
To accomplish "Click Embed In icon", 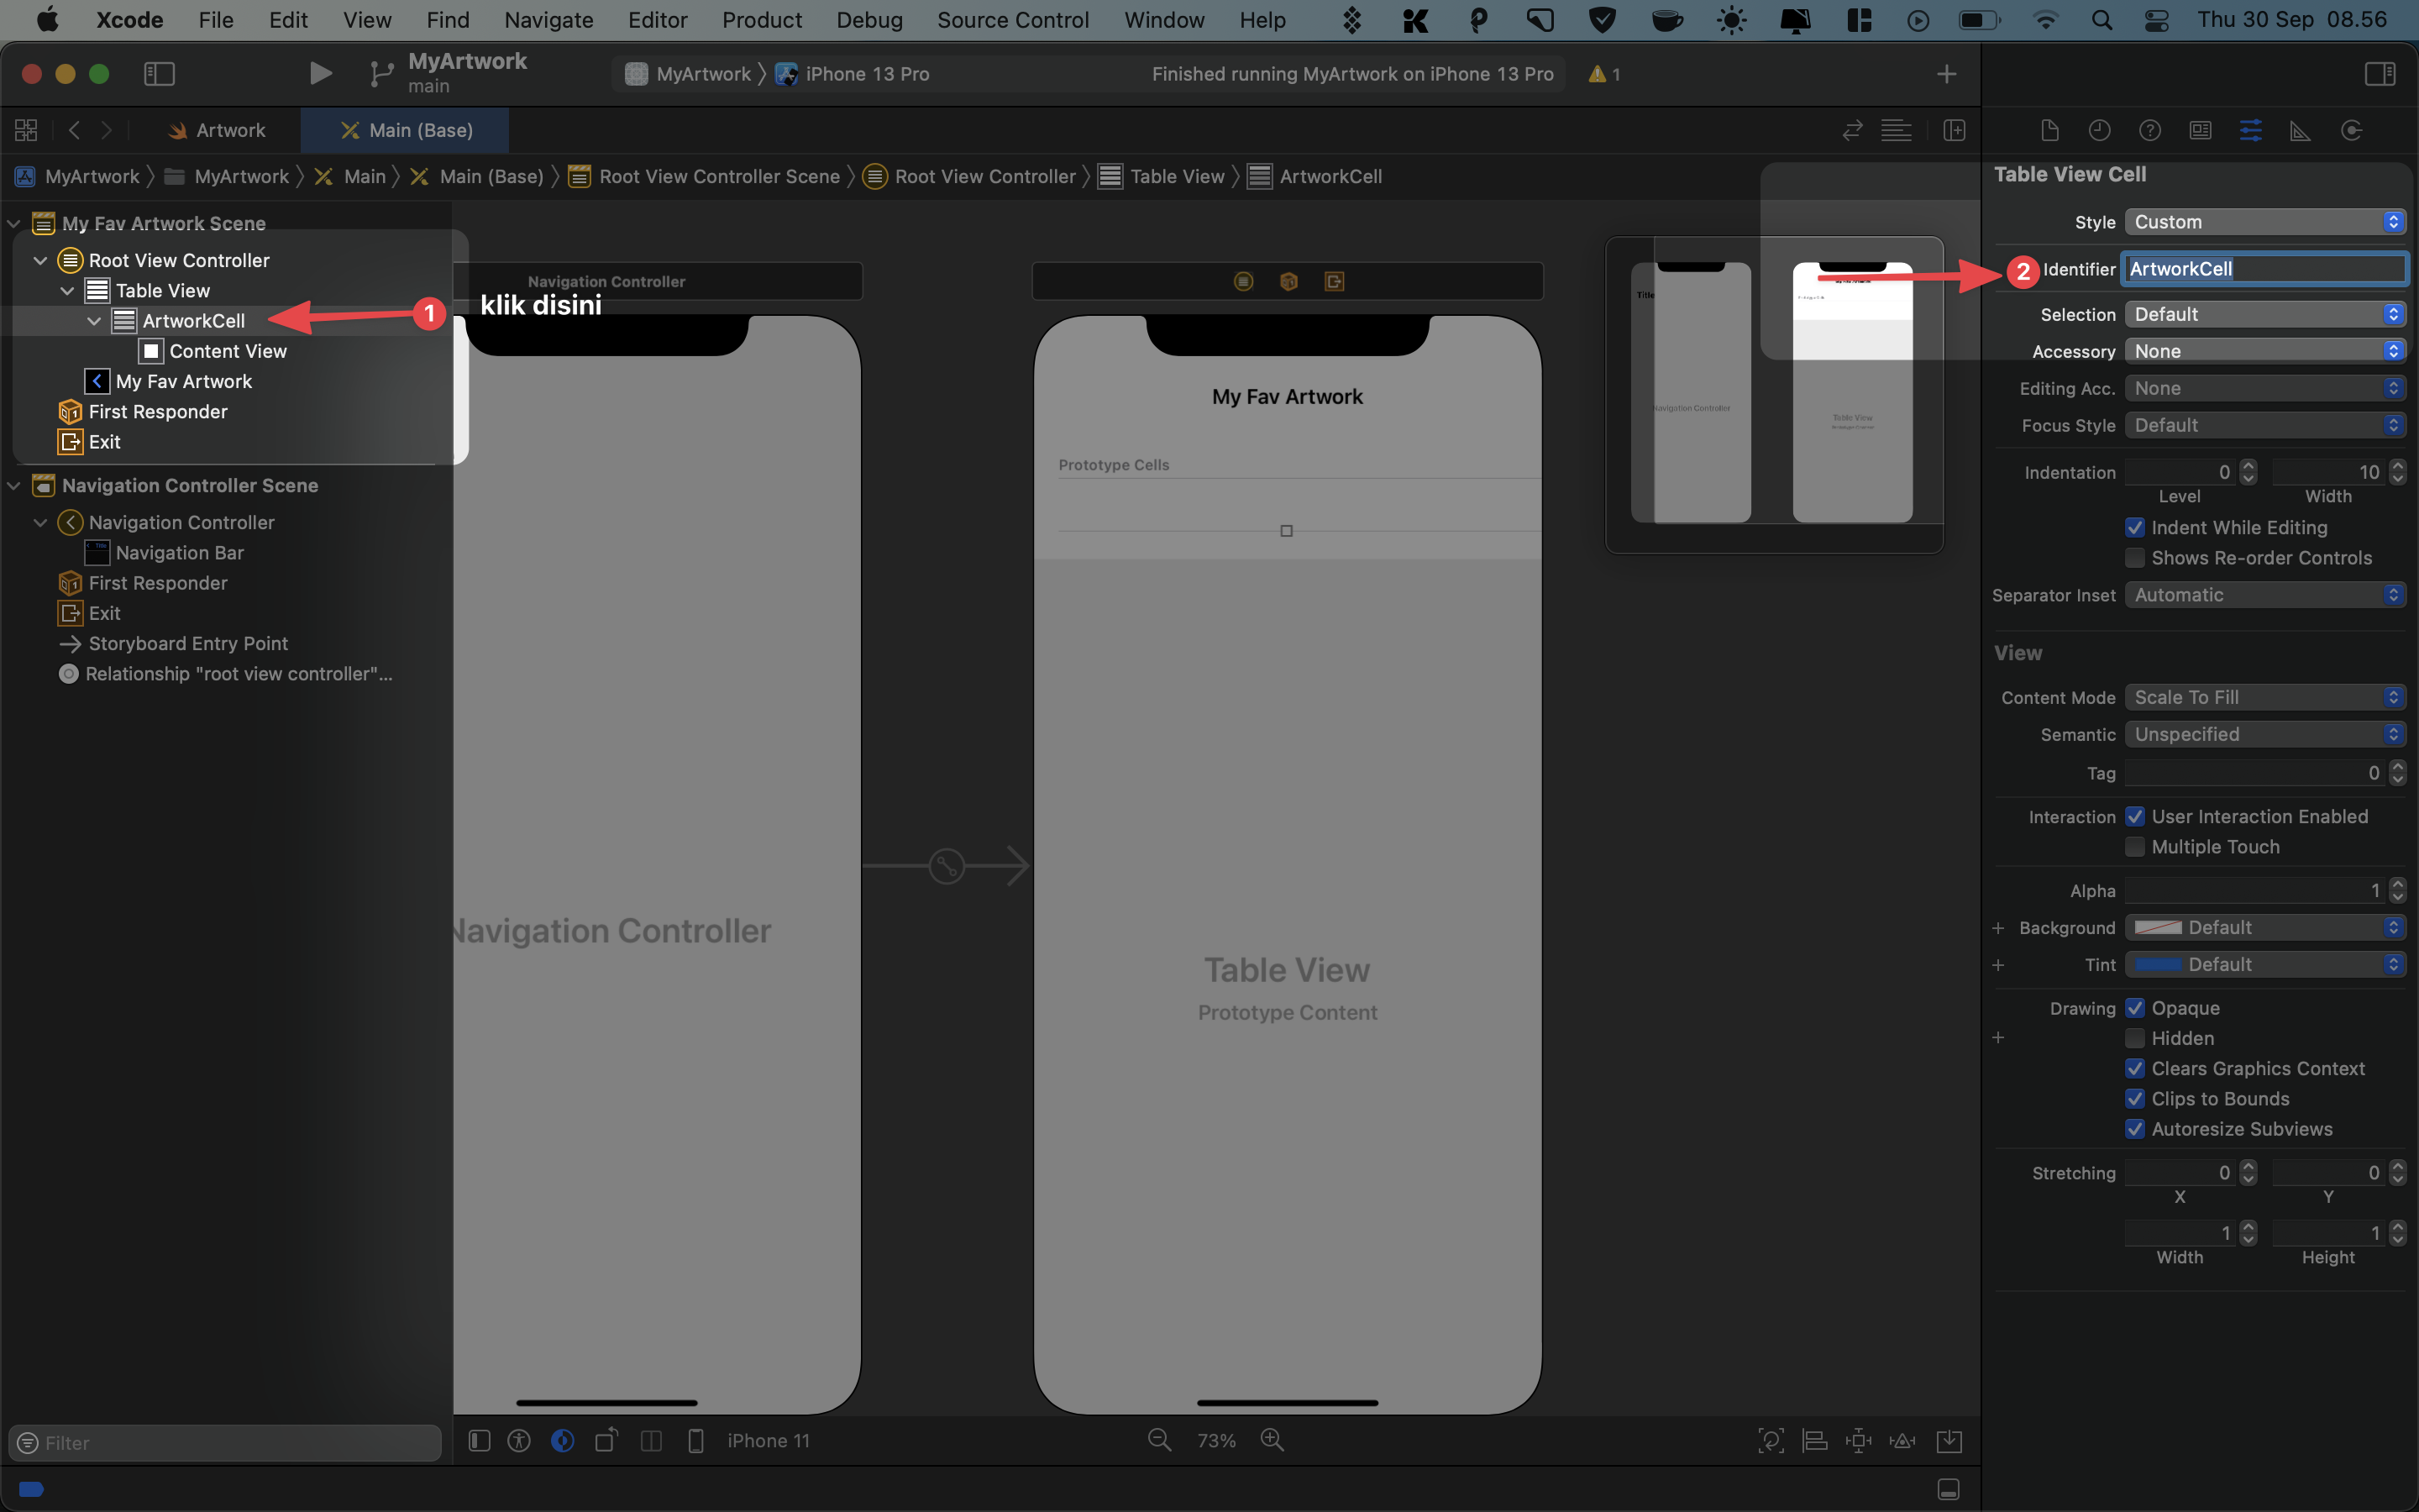I will 1949,1440.
